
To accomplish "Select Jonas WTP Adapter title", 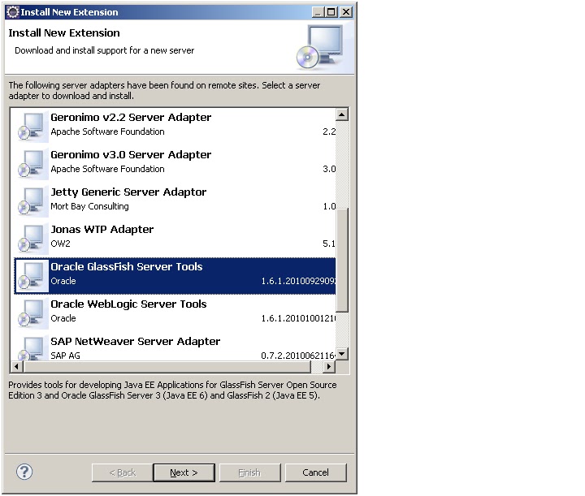I will (102, 229).
